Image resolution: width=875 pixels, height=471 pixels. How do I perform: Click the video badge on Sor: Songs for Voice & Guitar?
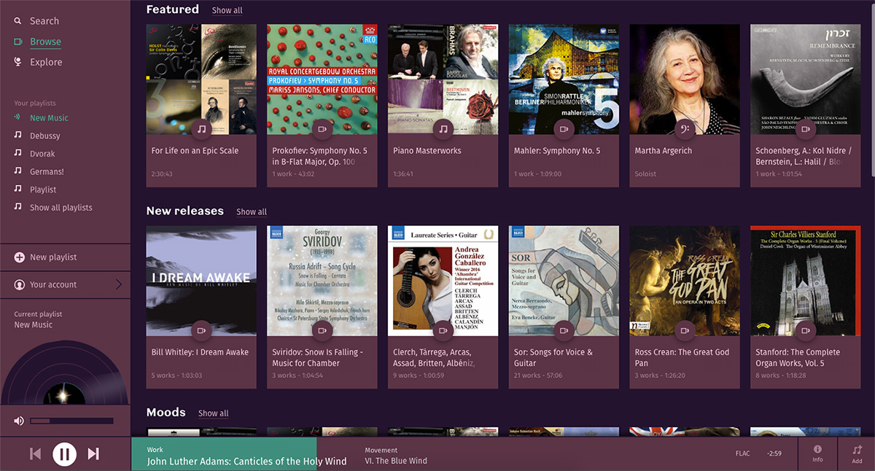564,330
